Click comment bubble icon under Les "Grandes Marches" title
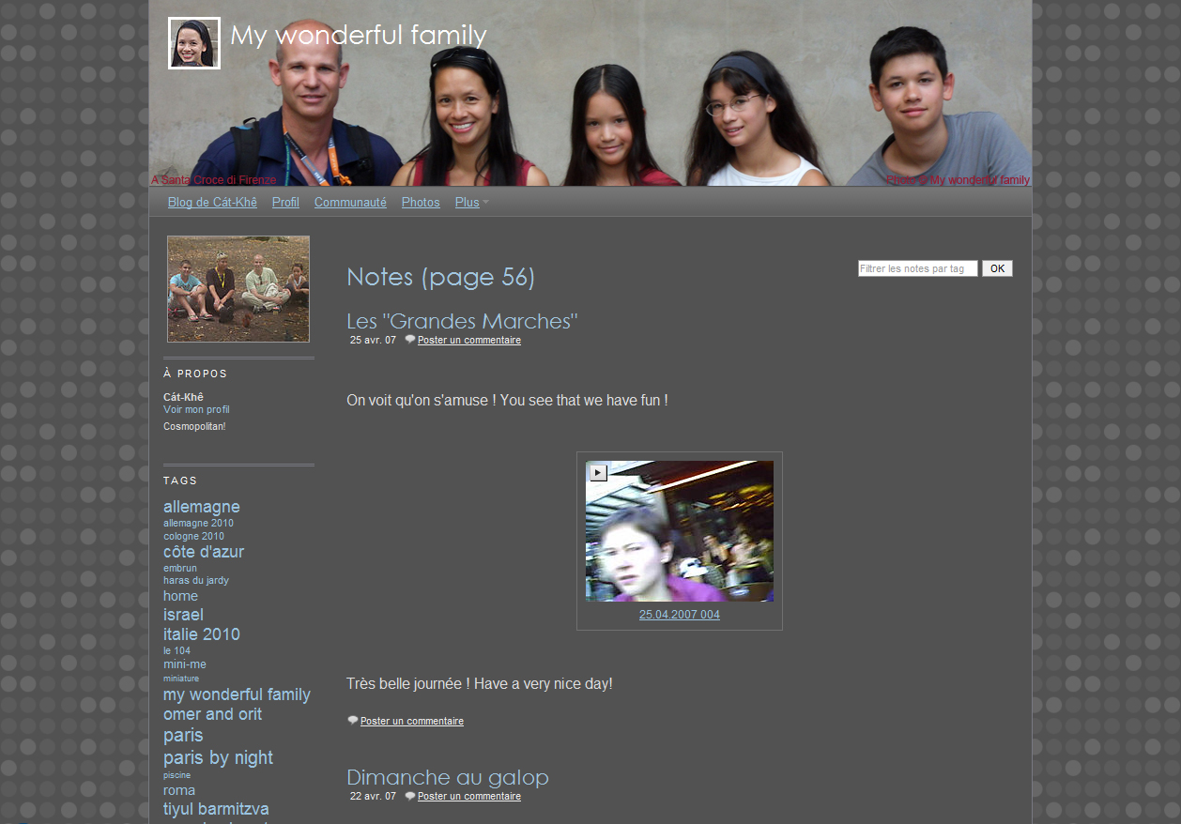 click(410, 340)
